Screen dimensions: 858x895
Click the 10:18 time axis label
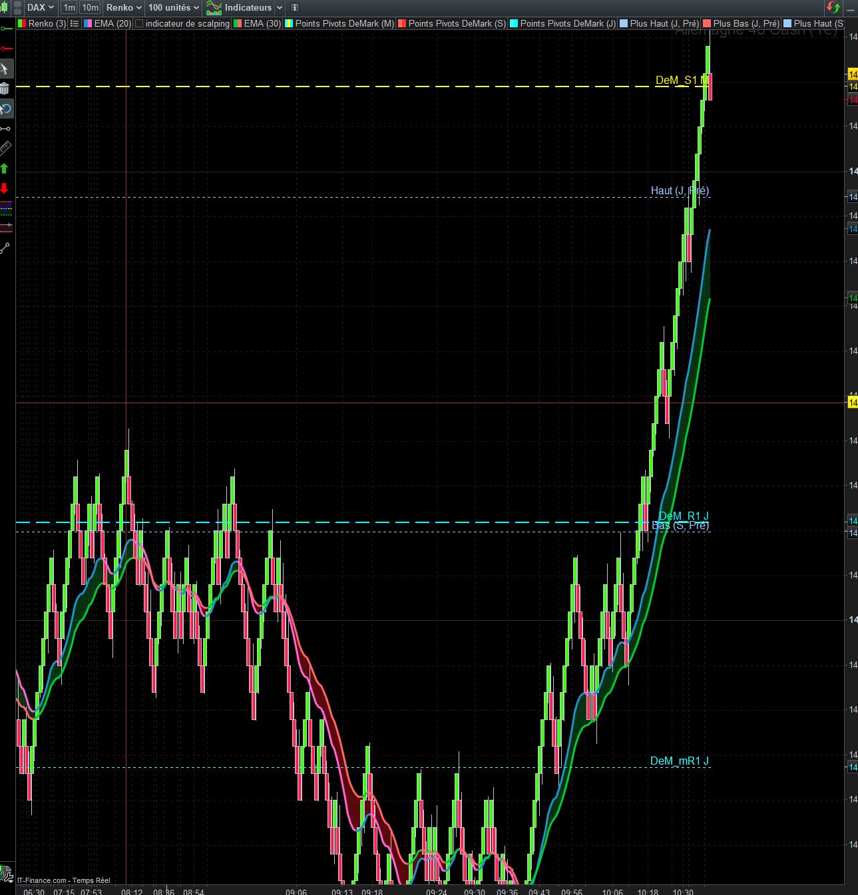tap(648, 891)
